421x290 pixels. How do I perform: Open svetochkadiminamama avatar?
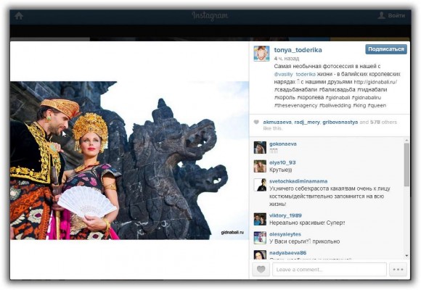260,185
